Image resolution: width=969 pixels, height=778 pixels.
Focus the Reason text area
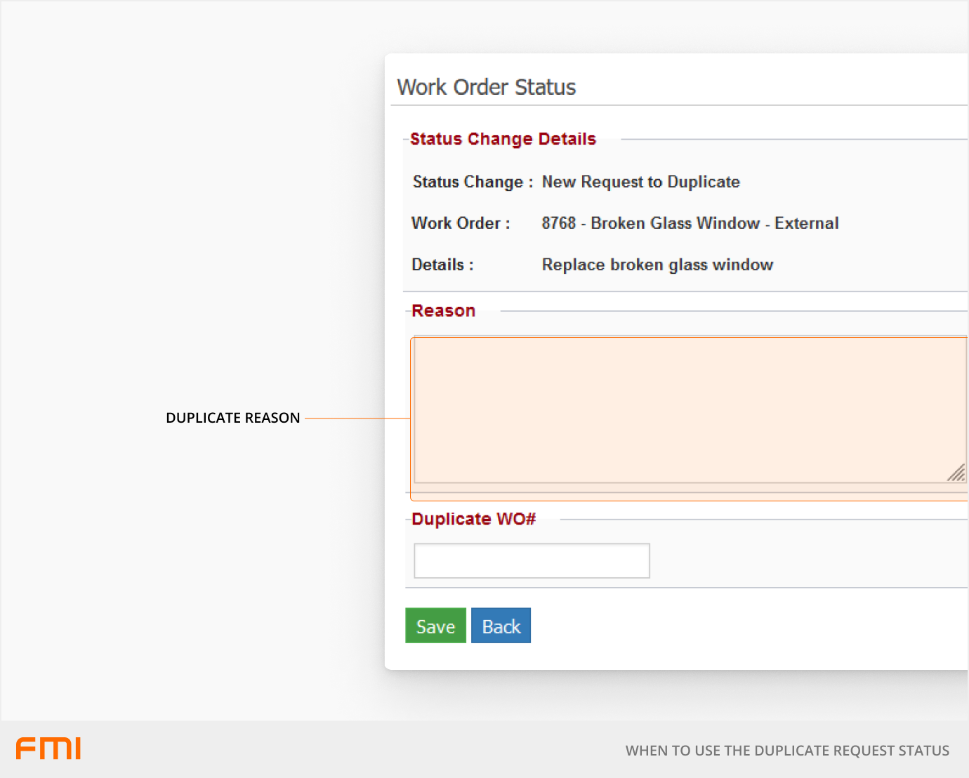(688, 410)
